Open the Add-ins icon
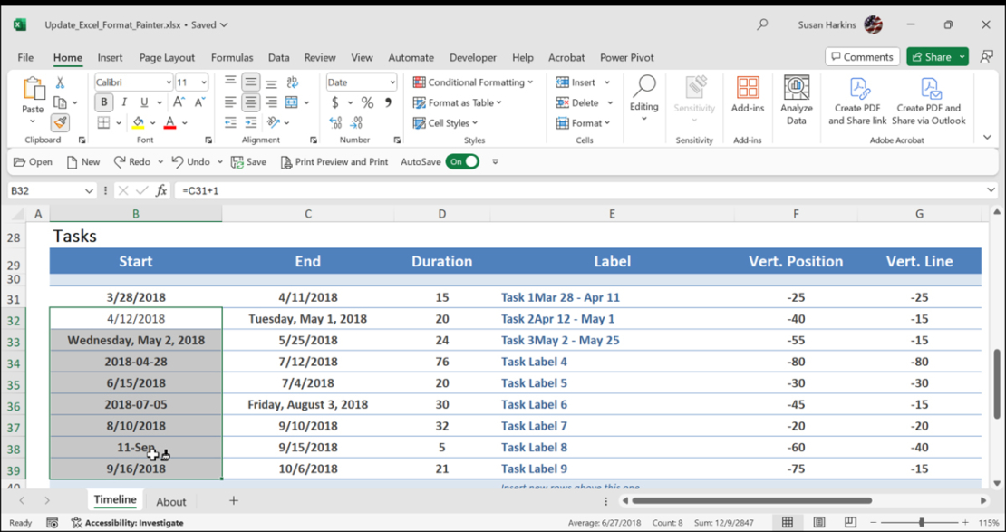This screenshot has width=1006, height=532. tap(748, 95)
